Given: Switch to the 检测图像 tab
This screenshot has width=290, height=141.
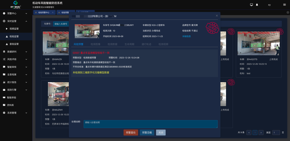Looking at the screenshot, I should 95,44.
